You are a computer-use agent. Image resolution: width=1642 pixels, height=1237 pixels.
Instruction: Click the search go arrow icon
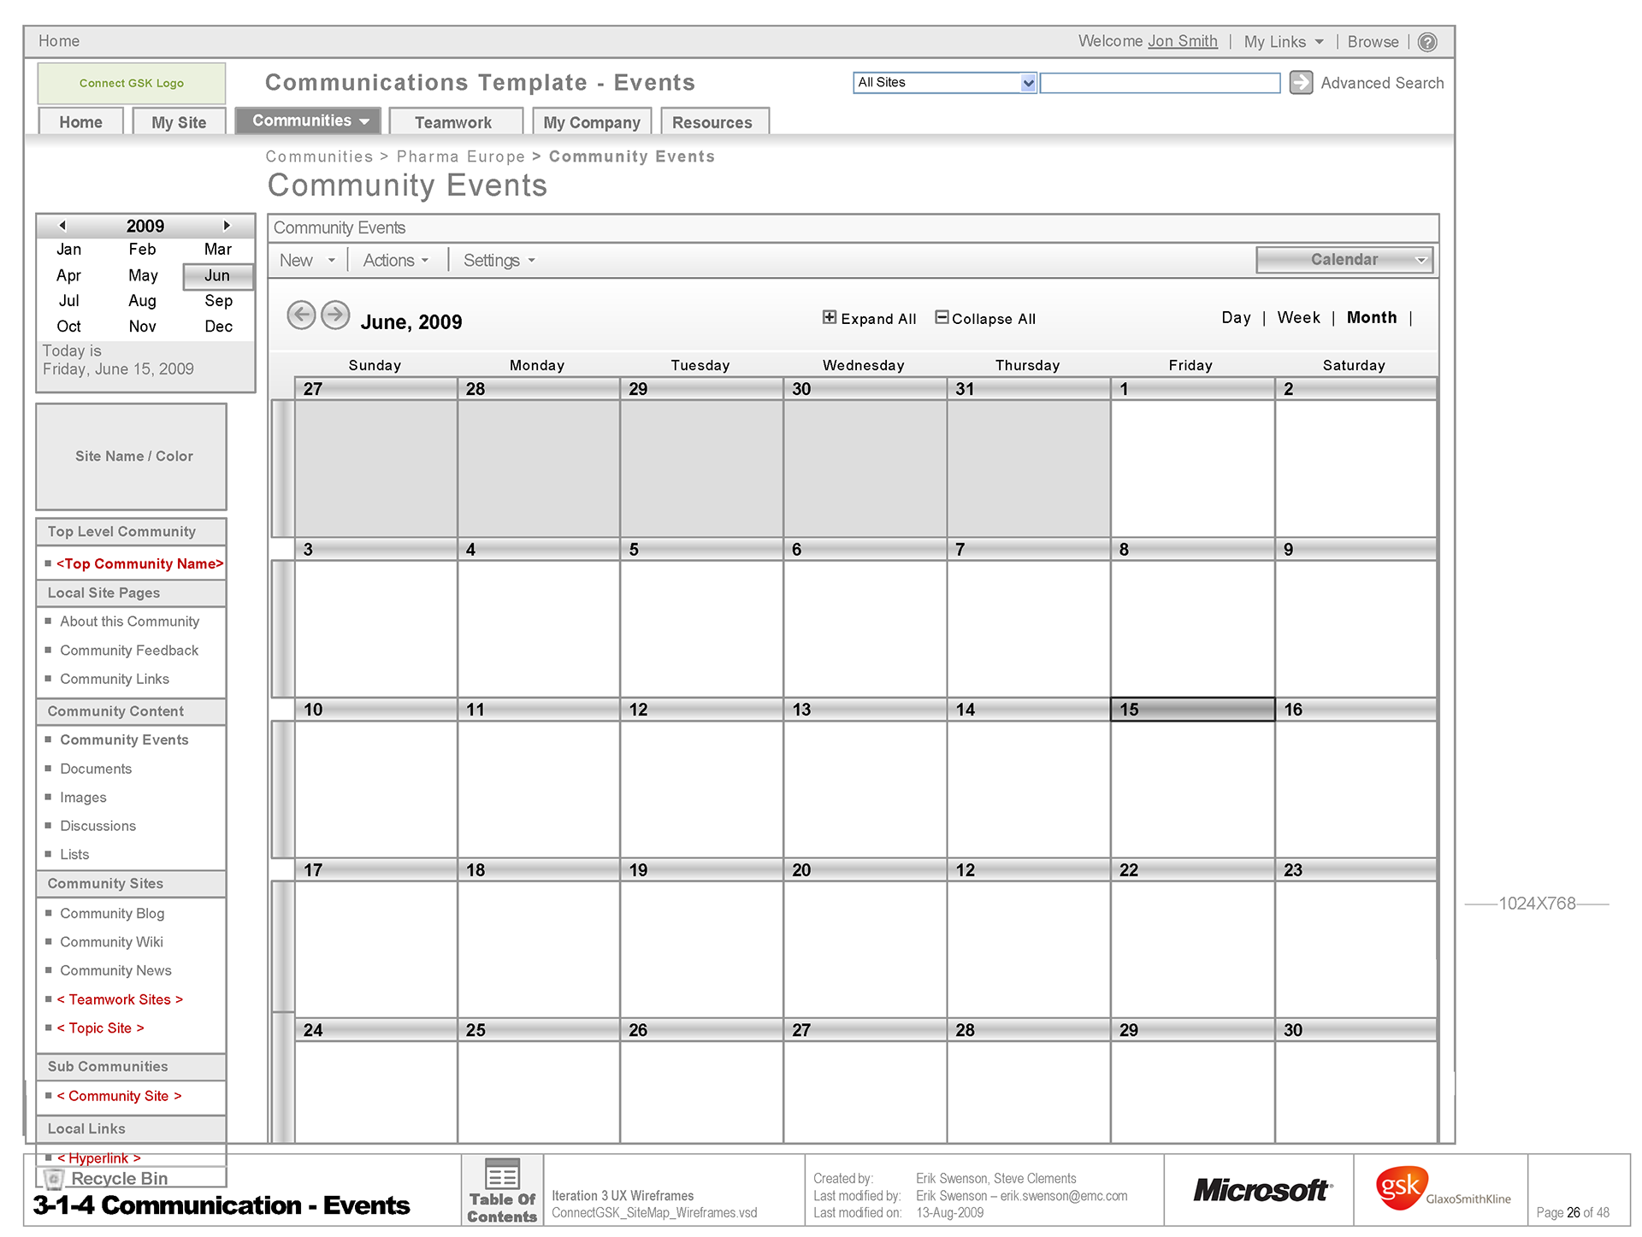tap(1301, 83)
